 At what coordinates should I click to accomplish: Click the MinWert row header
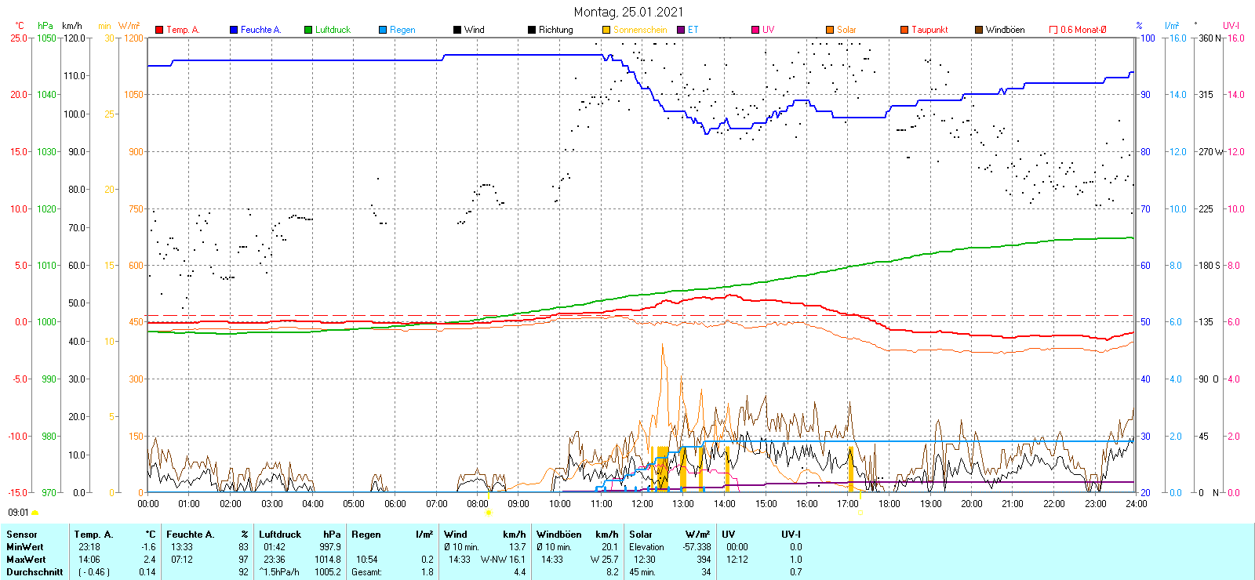[x=25, y=547]
